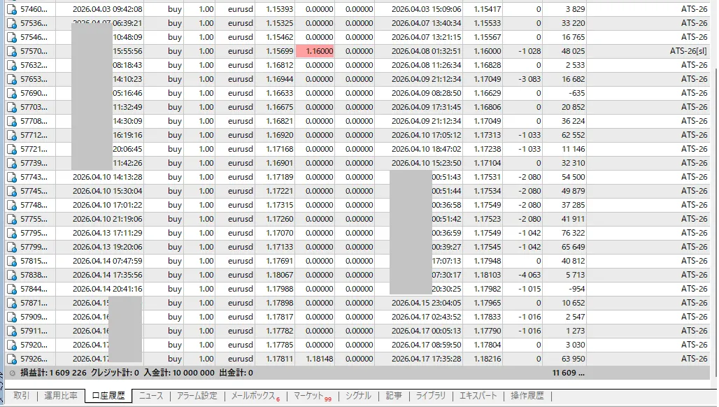Select the order icon for ticket 57570
719x407 pixels.
click(x=12, y=51)
